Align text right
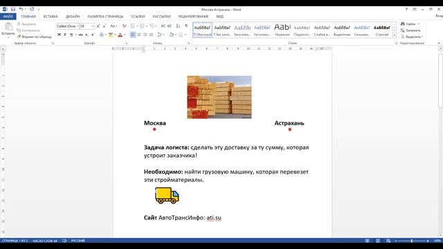Image resolution: width=443 pixels, height=249 pixels. click(x=145, y=35)
